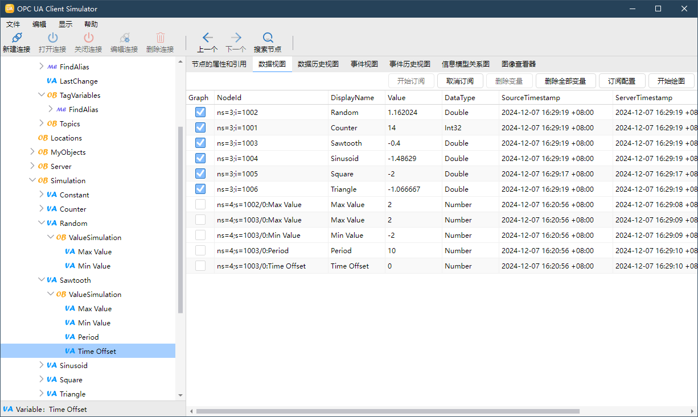
Task: Expand the Sinusoid tree node
Action: tap(42, 365)
